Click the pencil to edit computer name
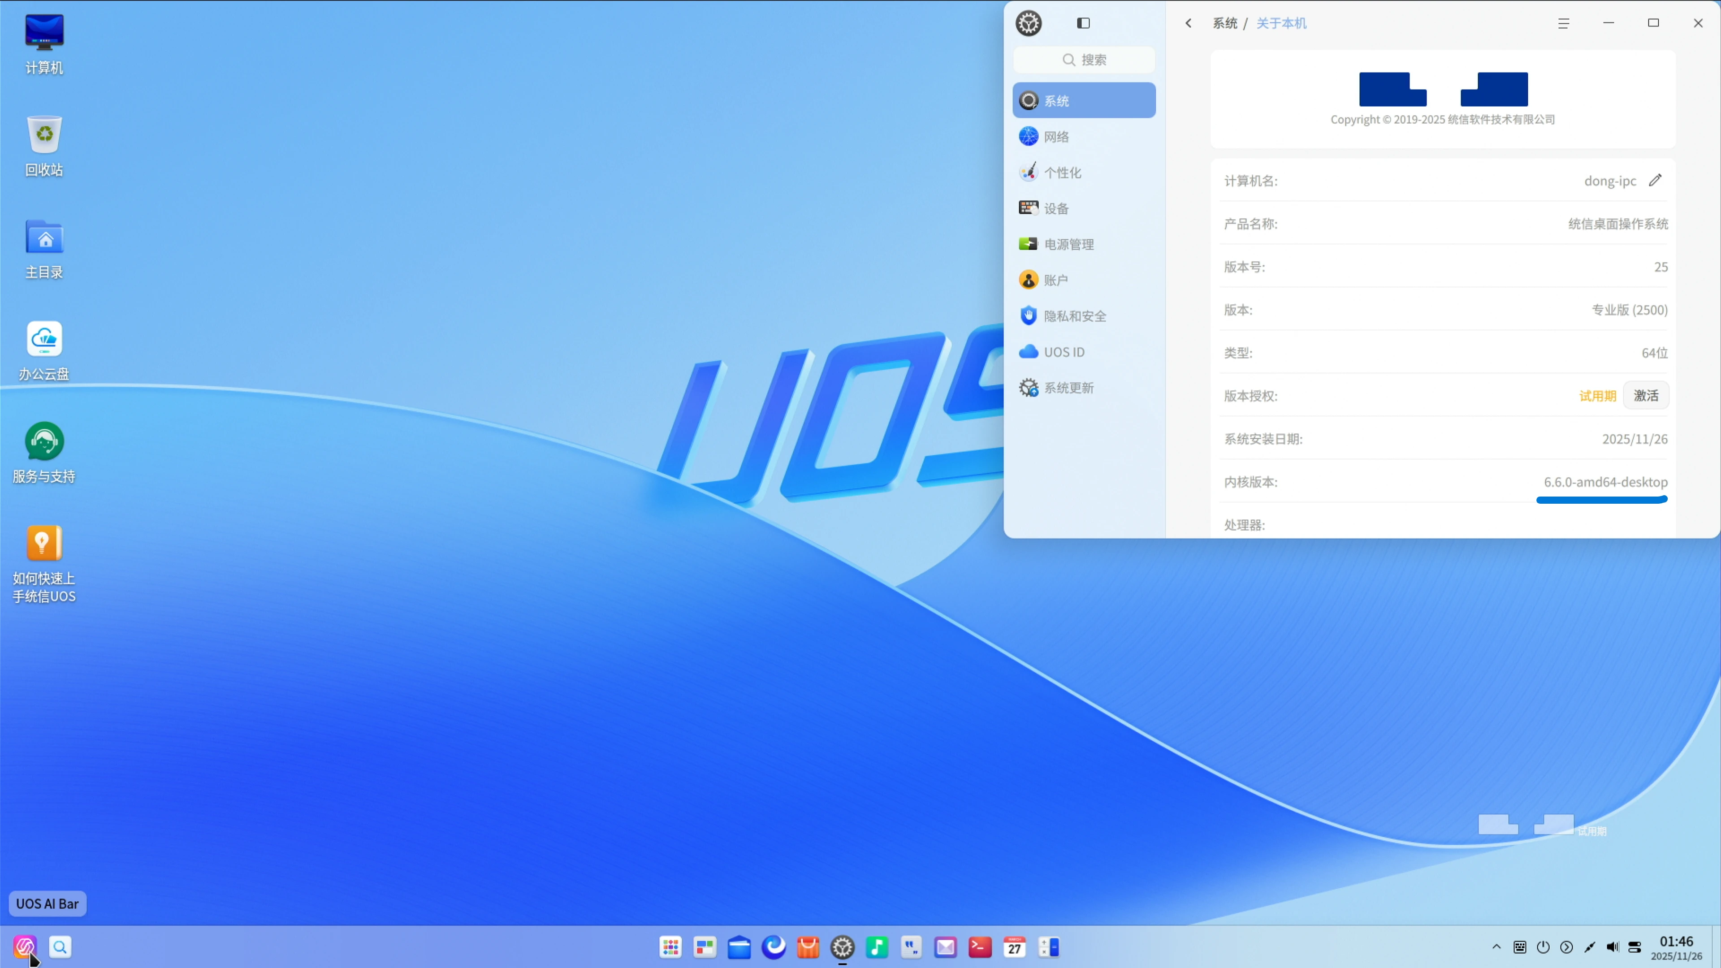 1655,180
